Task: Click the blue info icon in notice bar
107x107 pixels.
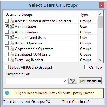Action: click(x=7, y=93)
